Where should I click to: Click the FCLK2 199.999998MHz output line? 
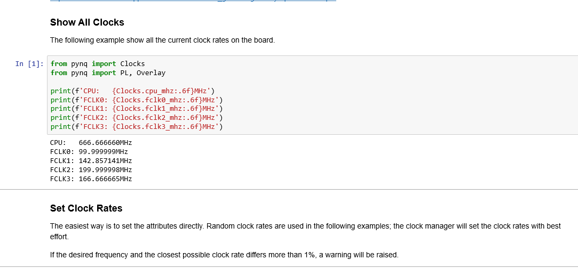(91, 170)
